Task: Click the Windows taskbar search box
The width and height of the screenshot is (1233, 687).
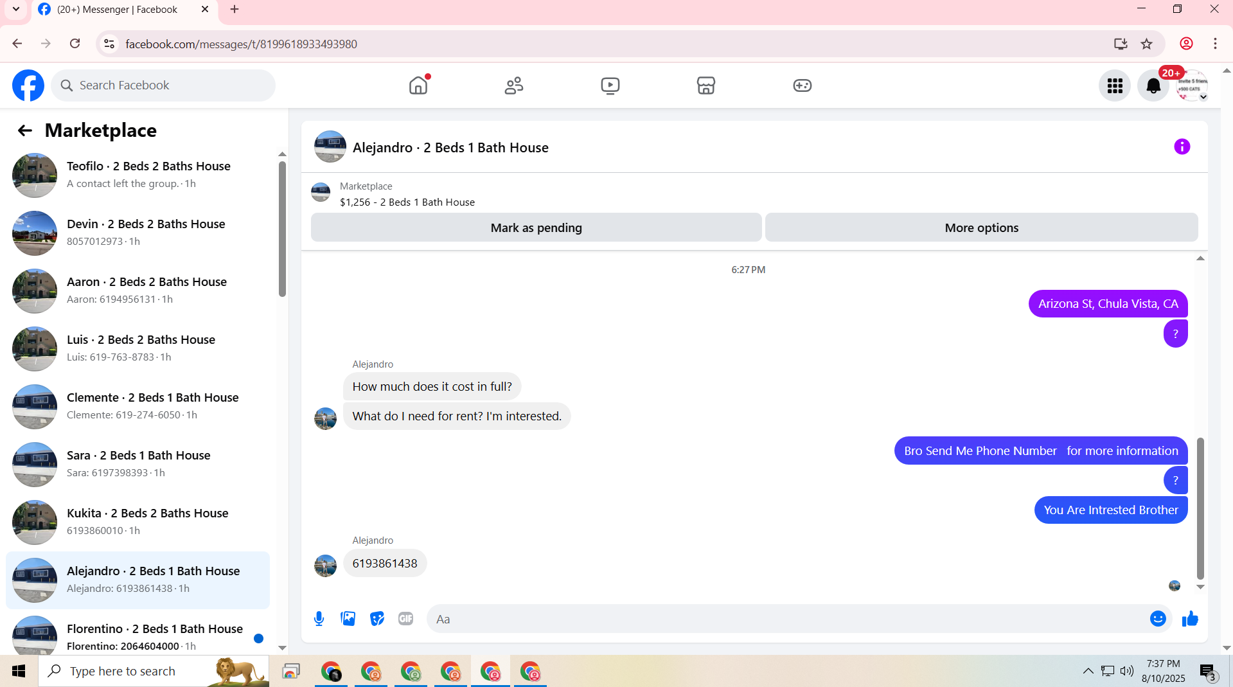Action: 154,671
